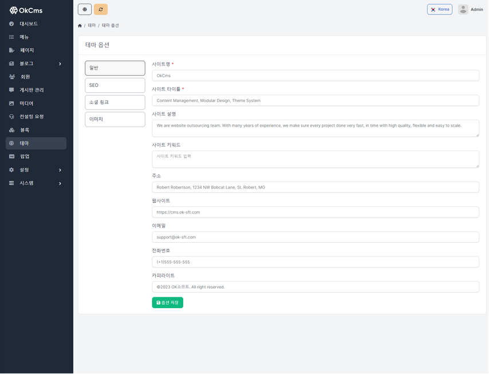Expand the 설정 settings submenu

point(60,170)
